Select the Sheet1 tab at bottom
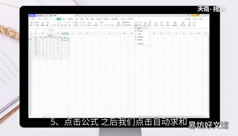The image size is (238, 136). (45, 117)
